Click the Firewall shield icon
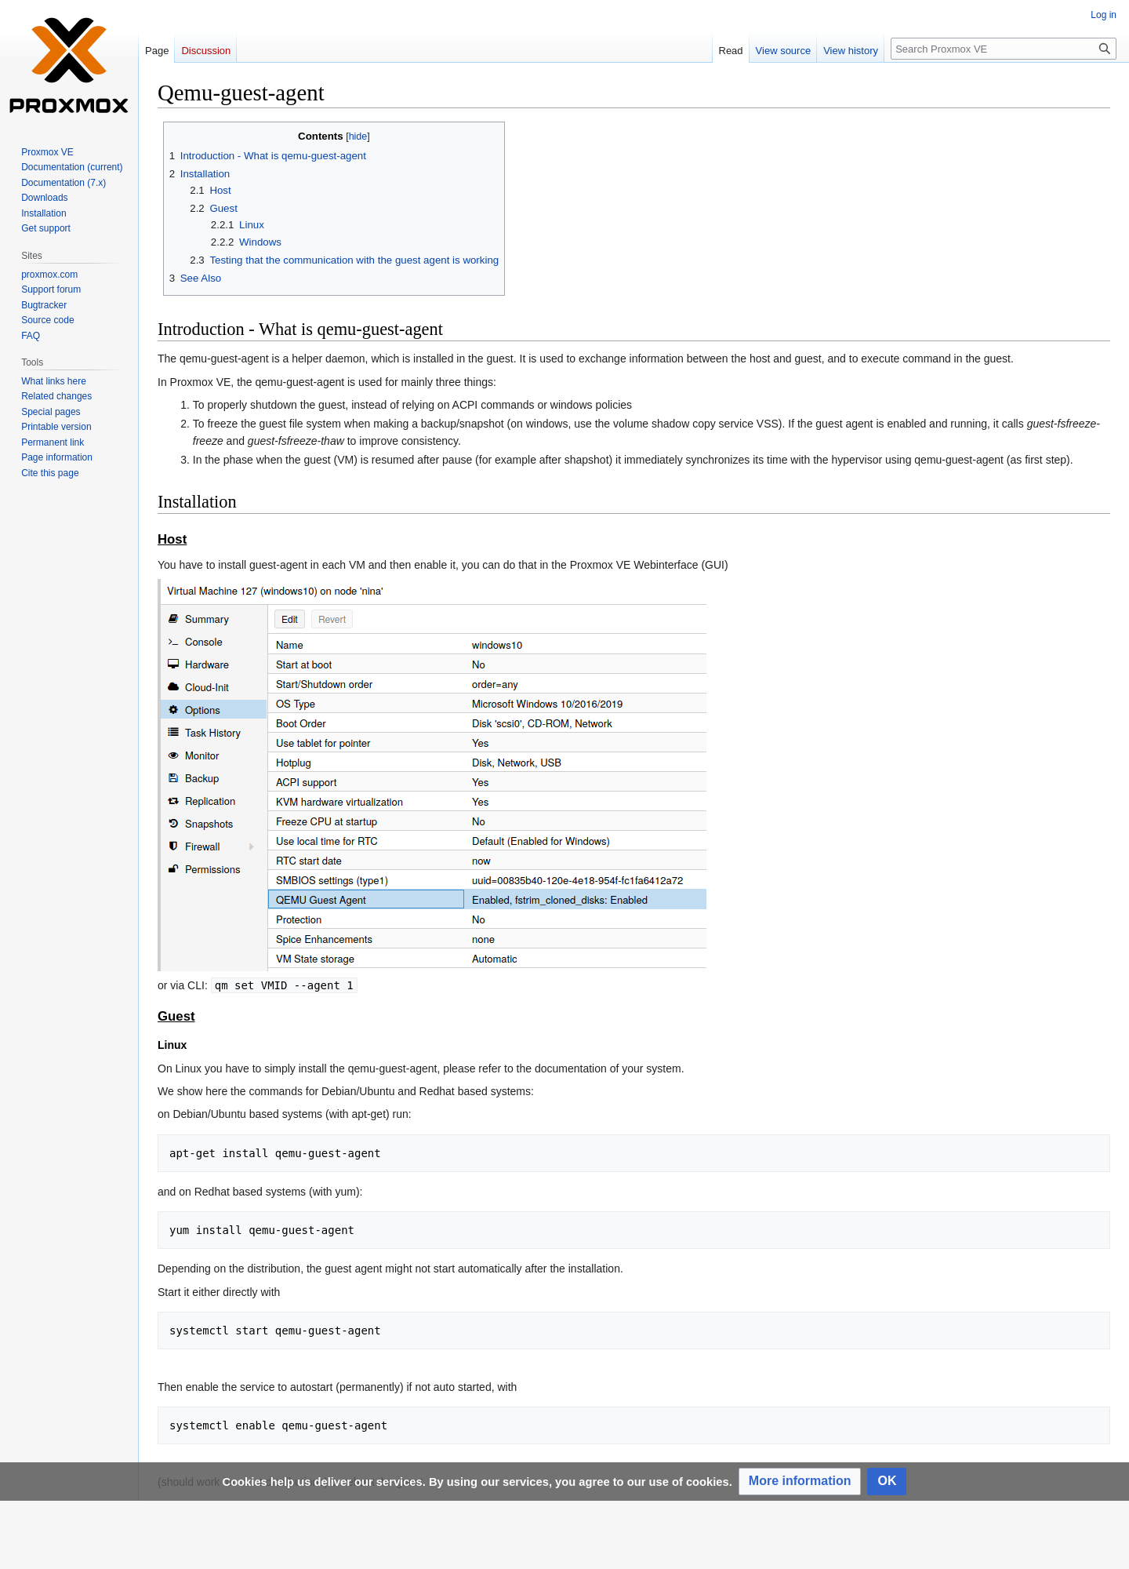The width and height of the screenshot is (1129, 1569). click(x=173, y=846)
